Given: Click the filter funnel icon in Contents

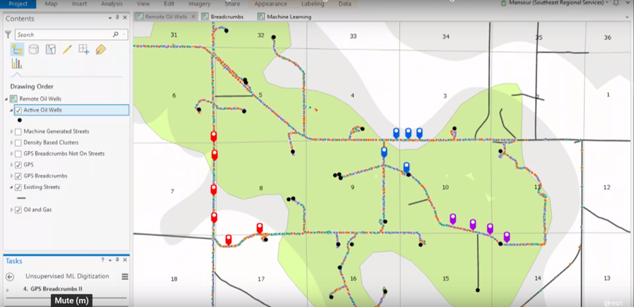Looking at the screenshot, I should 8,34.
